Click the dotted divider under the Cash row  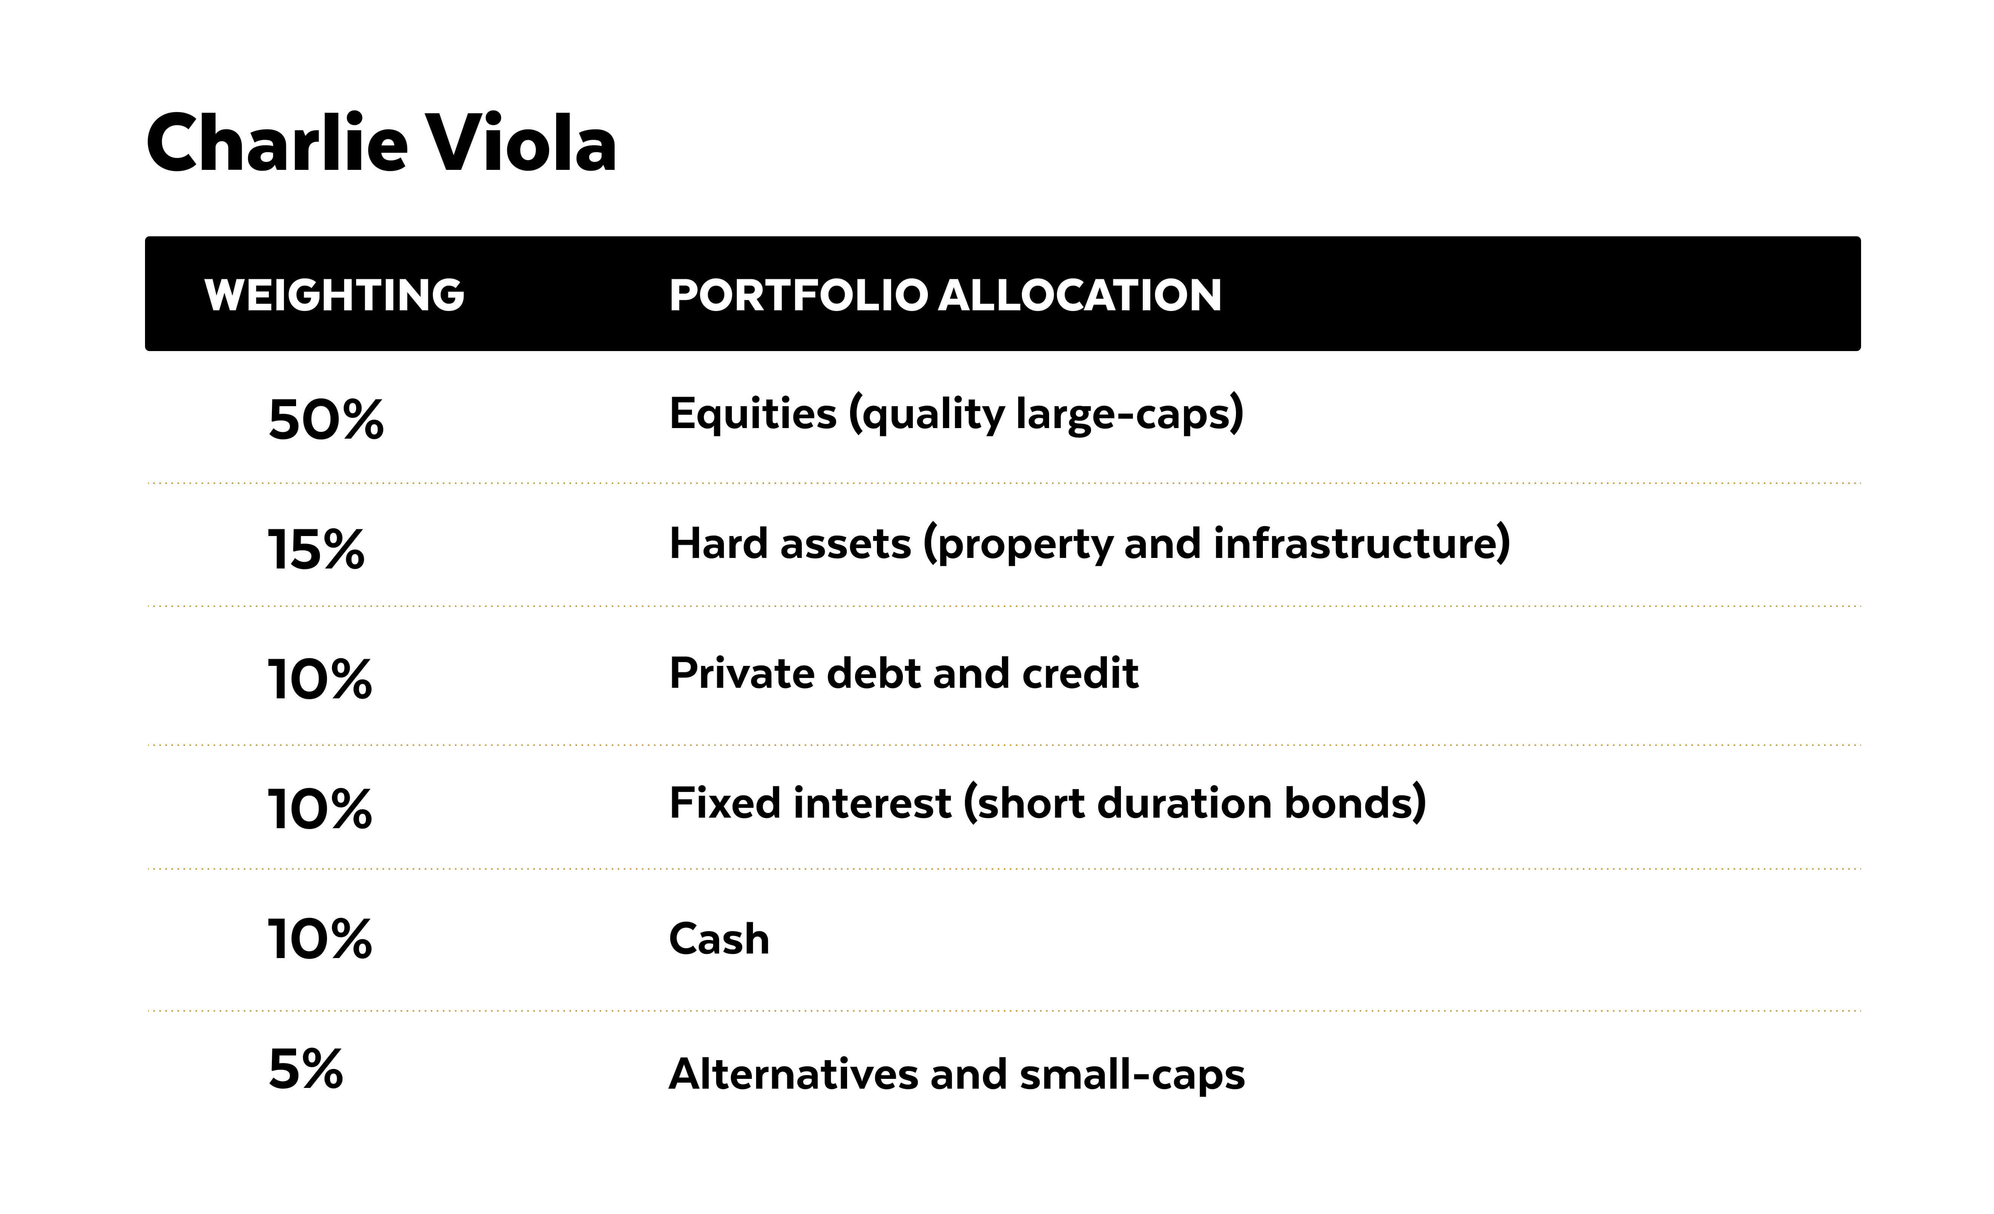1003,1011
